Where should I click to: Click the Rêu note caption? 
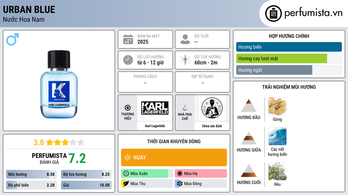(277, 185)
